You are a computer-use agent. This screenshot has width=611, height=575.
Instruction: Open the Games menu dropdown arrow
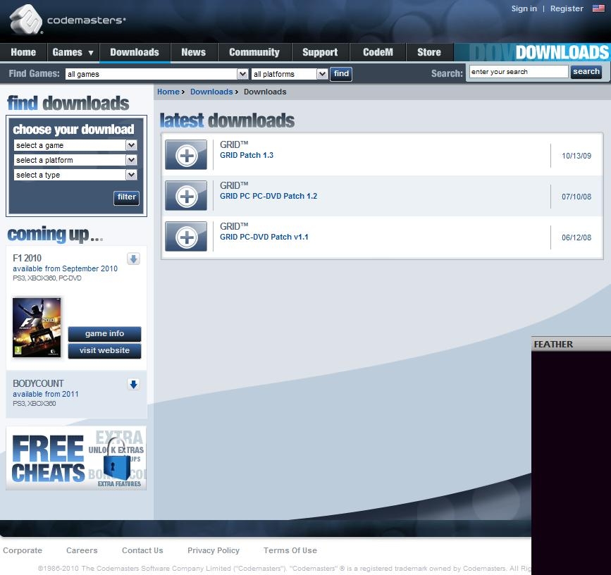[x=91, y=53]
